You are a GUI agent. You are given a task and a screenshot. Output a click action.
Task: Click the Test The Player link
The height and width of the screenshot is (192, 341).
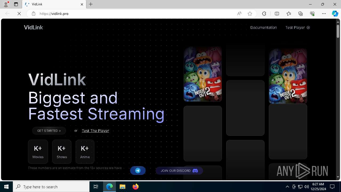95,131
